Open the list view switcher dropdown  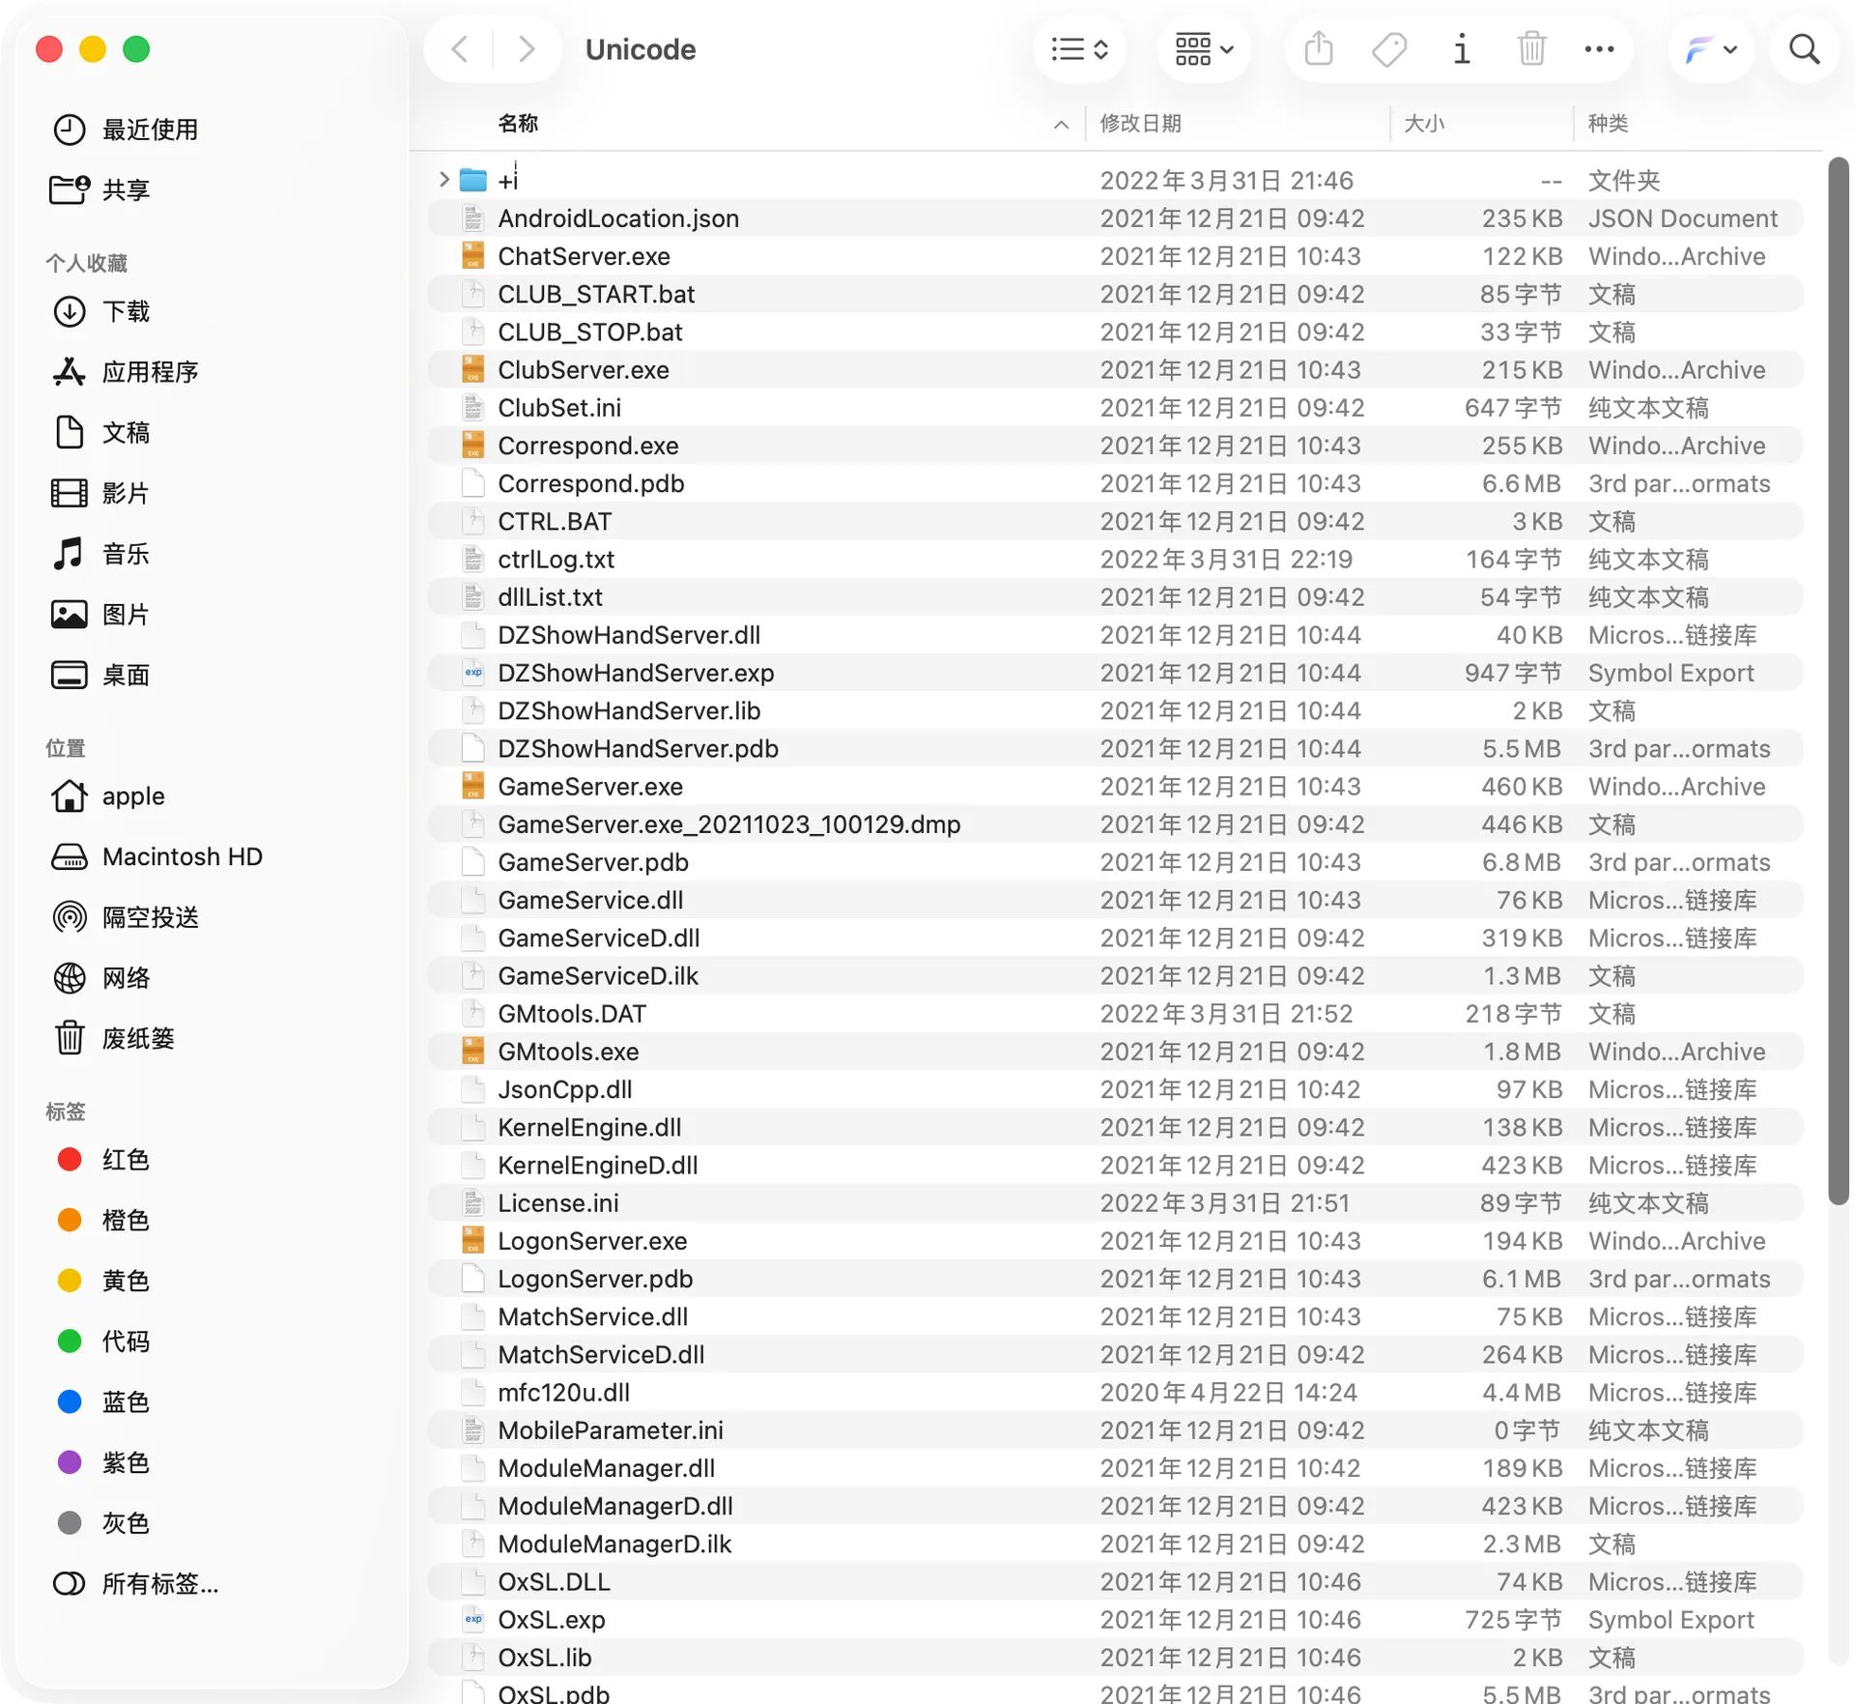pyautogui.click(x=1079, y=48)
